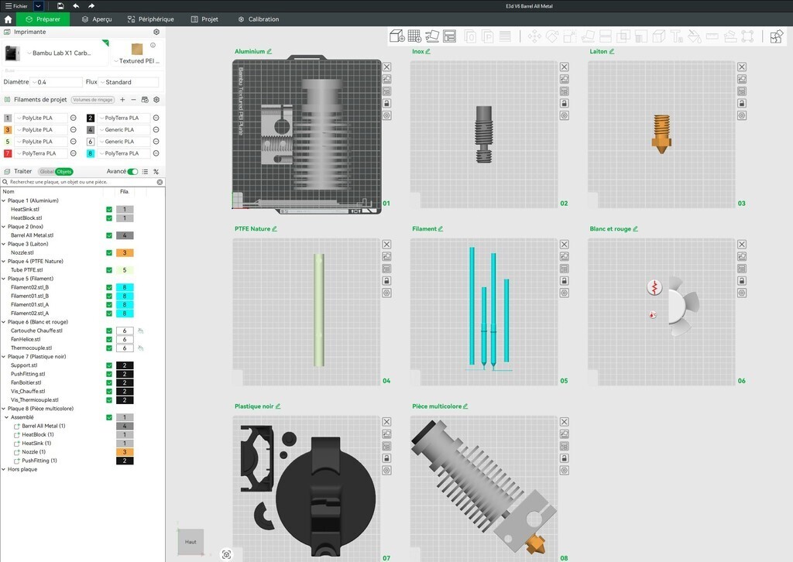793x562 pixels.
Task: Click the Add plate grid icon
Action: coord(414,36)
